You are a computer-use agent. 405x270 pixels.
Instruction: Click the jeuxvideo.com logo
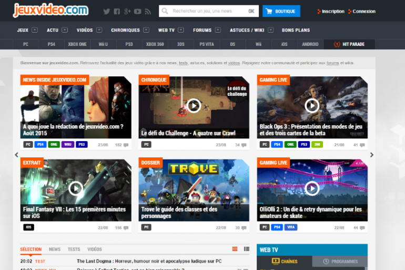(51, 10)
